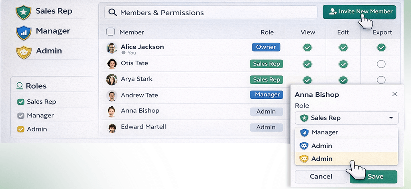Screen dimensions: 411x189
Task: Open the Role dropdown showing Sales Rep
Action: (x=346, y=118)
